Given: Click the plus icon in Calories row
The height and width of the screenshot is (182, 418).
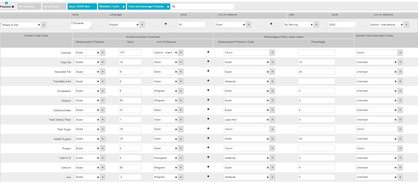Looking at the screenshot, I should [x=208, y=52].
